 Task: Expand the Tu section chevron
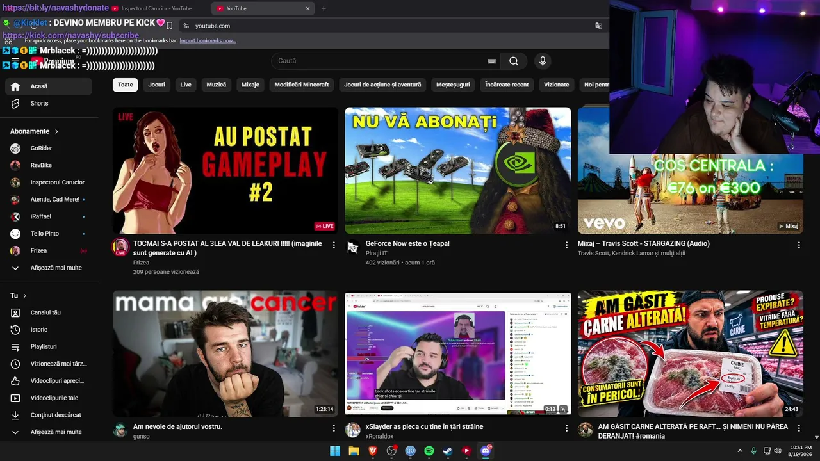point(25,296)
